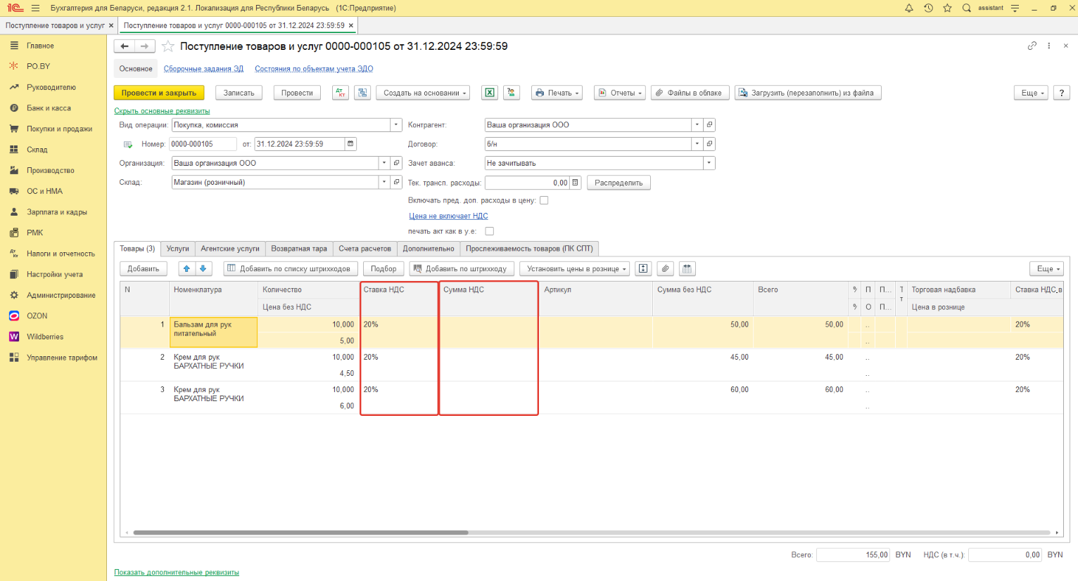Image resolution: width=1078 pixels, height=581 pixels.
Task: Expand the 'Установить цены в рознице' menu
Action: (x=576, y=268)
